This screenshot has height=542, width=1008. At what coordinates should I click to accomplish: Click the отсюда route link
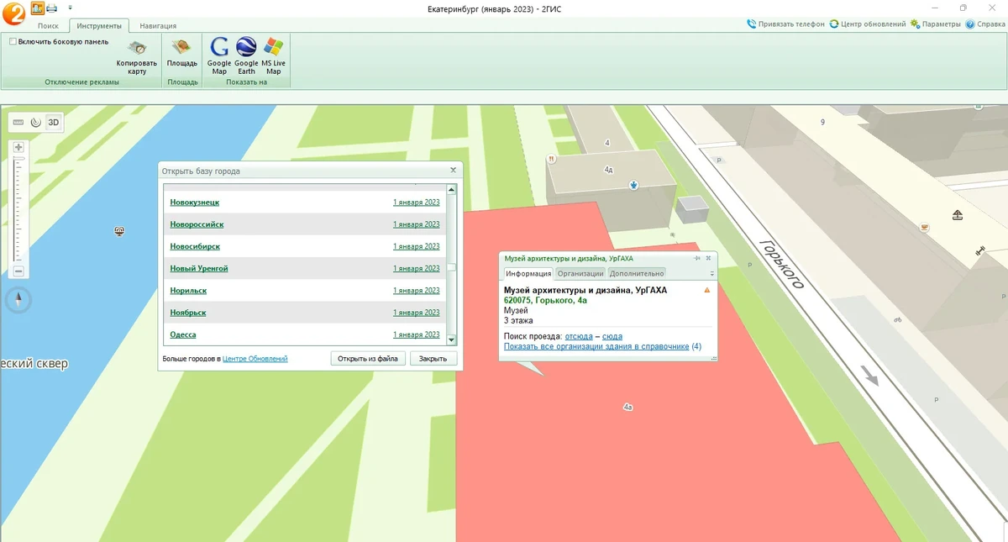coord(579,336)
